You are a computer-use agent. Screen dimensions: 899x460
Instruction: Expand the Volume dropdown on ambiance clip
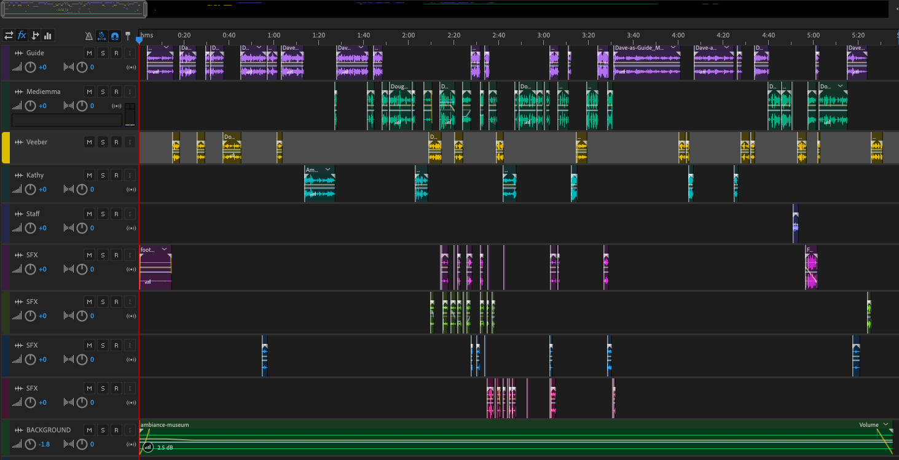pyautogui.click(x=885, y=424)
